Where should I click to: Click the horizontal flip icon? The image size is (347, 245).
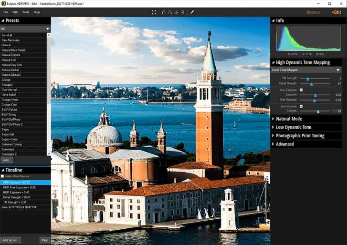(x=182, y=12)
